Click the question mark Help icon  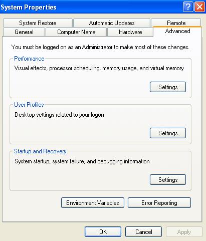coord(188,7)
